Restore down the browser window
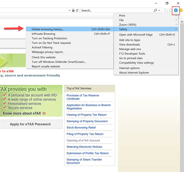 pos(167,3)
